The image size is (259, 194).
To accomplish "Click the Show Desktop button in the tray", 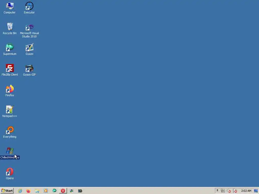I will click(x=256, y=191).
